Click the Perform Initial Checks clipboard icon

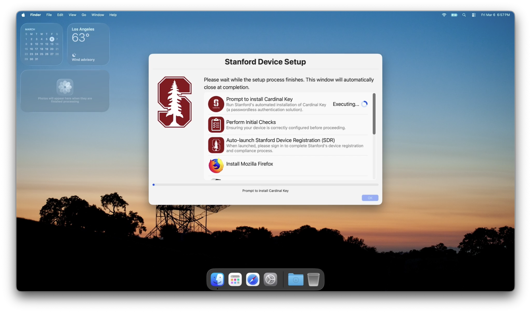coord(216,124)
